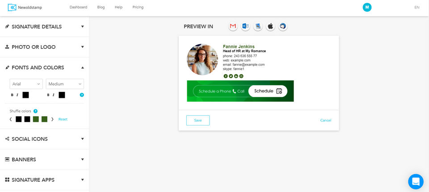The image size is (429, 192).
Task: Go to Dashboard in top navigation
Action: (79, 7)
